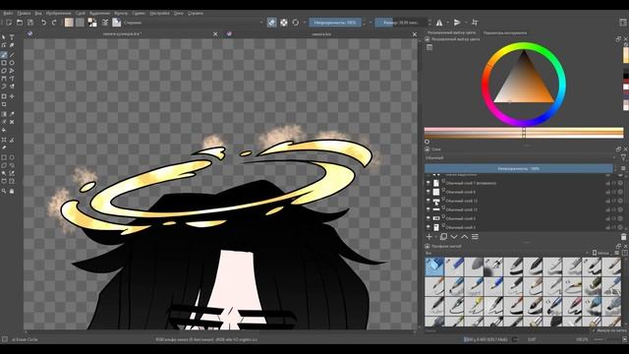This screenshot has height=354, width=629.
Task: Select the Transform tool
Action: tap(4, 96)
